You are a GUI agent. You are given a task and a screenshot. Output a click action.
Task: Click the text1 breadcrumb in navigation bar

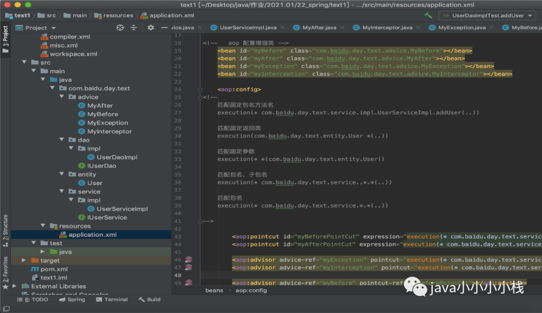coord(18,16)
